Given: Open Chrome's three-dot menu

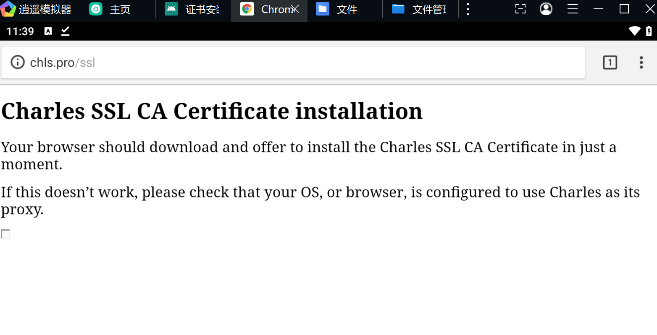Looking at the screenshot, I should click(x=641, y=62).
